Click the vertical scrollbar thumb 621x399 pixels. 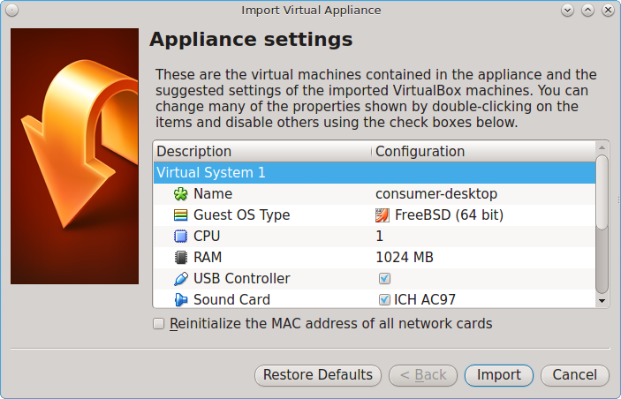602,192
